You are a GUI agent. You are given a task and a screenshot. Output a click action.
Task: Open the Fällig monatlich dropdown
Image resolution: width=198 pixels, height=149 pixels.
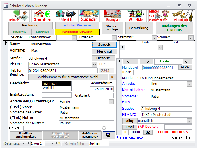(190, 121)
